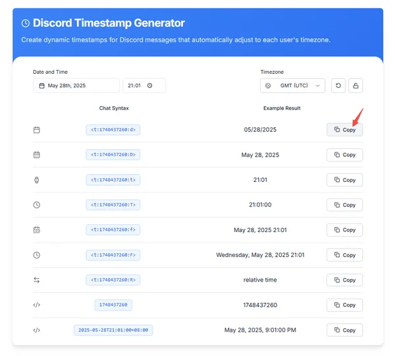Copy the short date 05/28/2025 syntax
This screenshot has width=395, height=356.
pyautogui.click(x=344, y=130)
